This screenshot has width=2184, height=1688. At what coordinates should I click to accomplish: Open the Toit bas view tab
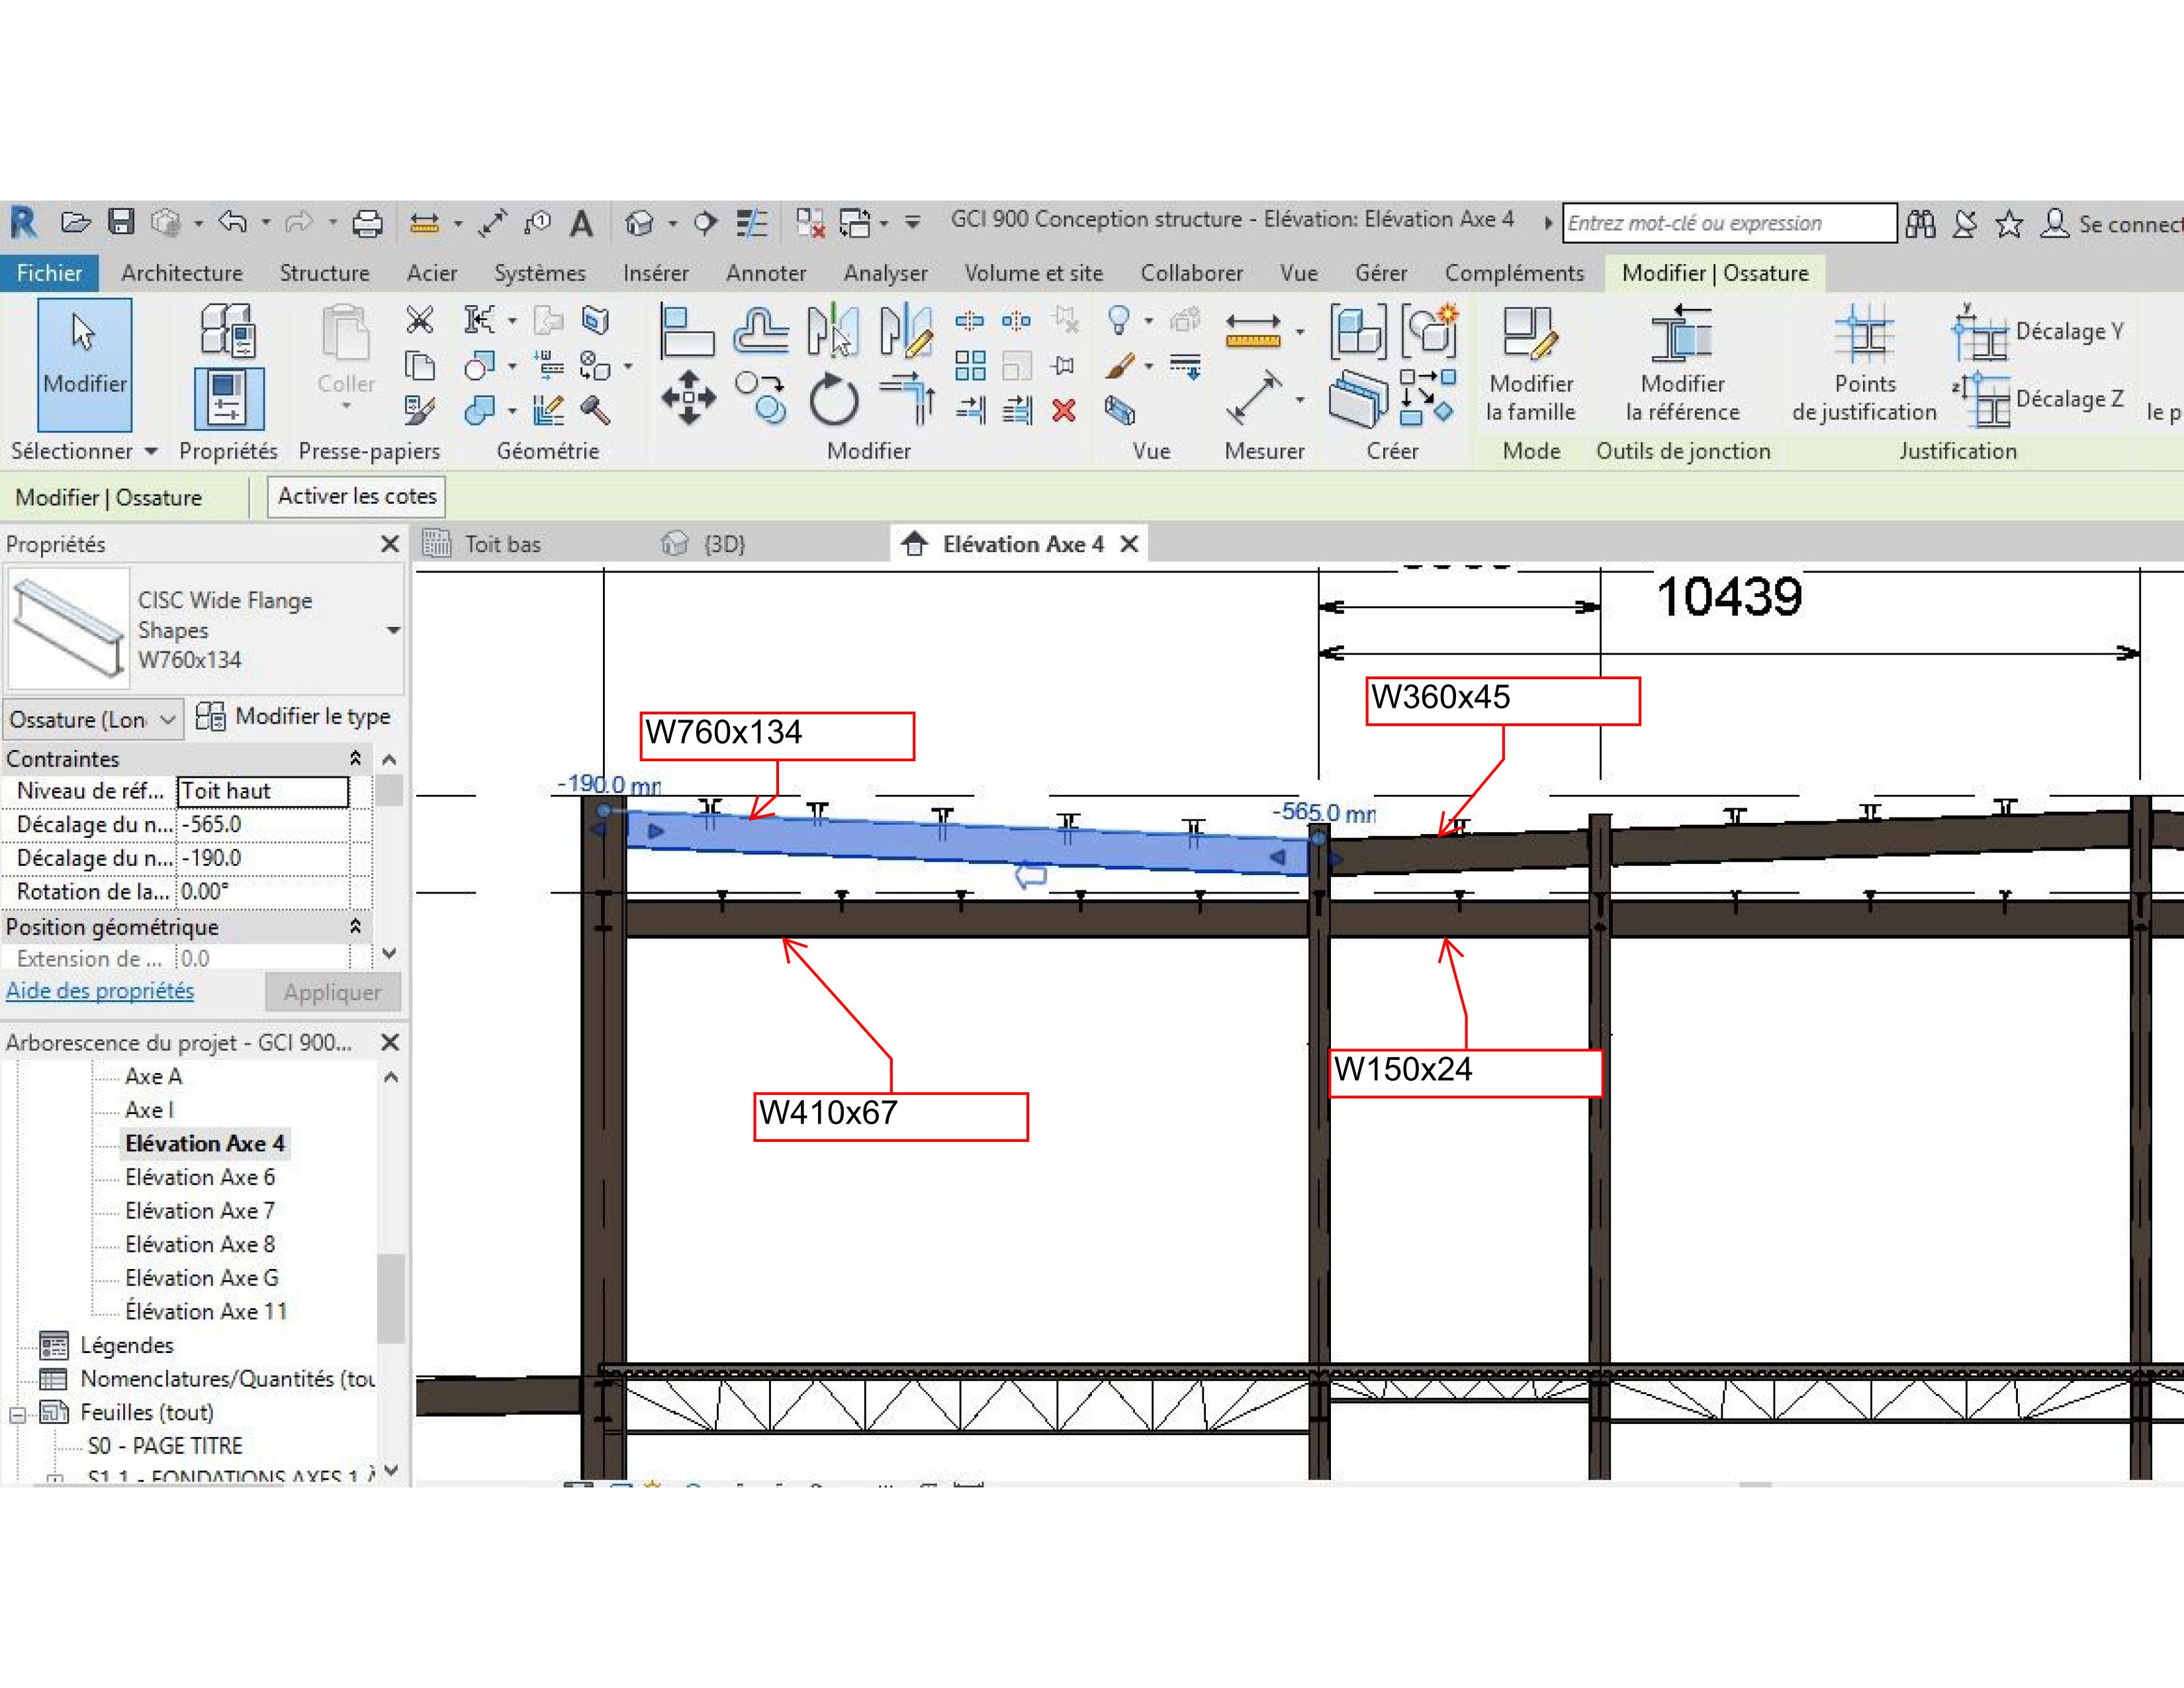click(x=502, y=544)
